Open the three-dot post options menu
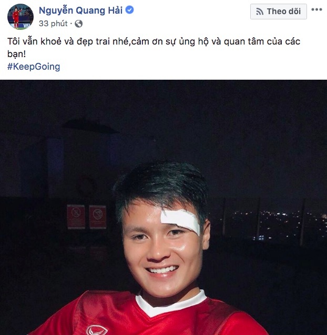The image size is (327, 335). (316, 9)
